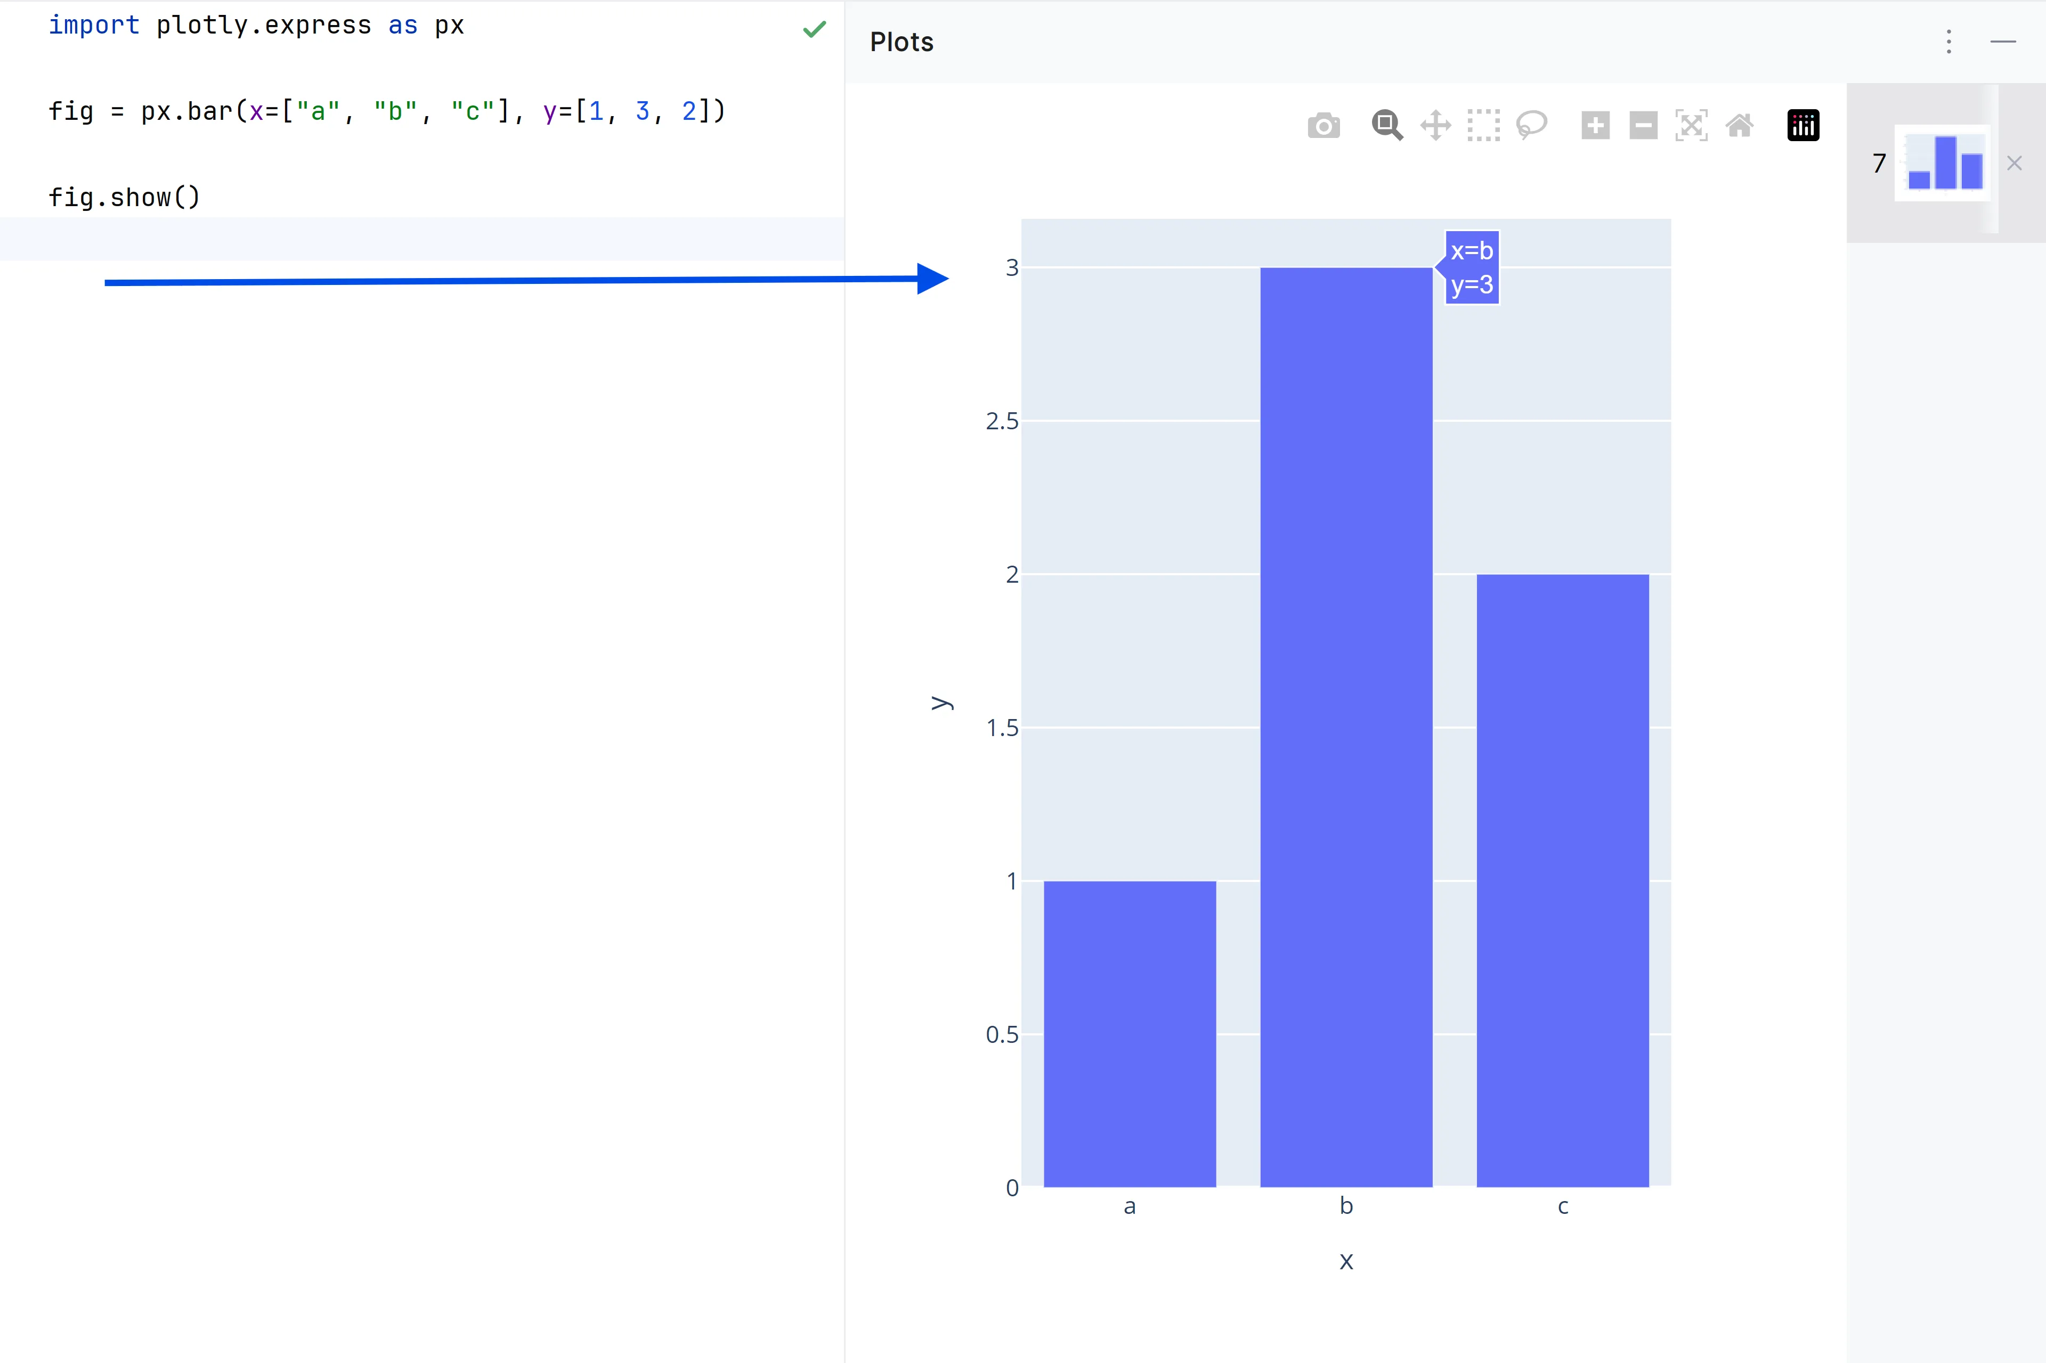Screen dimensions: 2046x1363
Task: Select the Zoom magnifier tool
Action: coord(1386,126)
